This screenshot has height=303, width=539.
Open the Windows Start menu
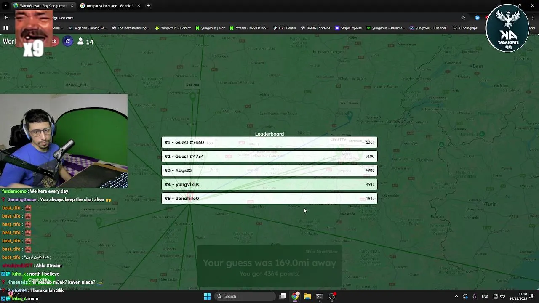(x=207, y=296)
